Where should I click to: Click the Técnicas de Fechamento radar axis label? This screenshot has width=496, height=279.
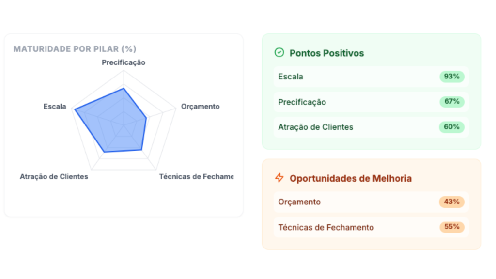pos(196,177)
